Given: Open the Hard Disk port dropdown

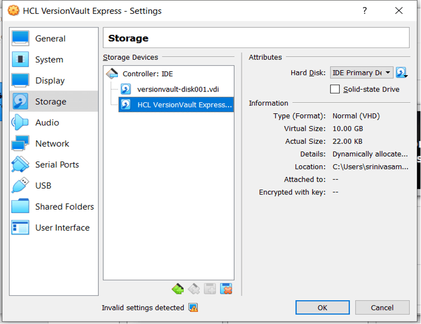Looking at the screenshot, I should [361, 73].
